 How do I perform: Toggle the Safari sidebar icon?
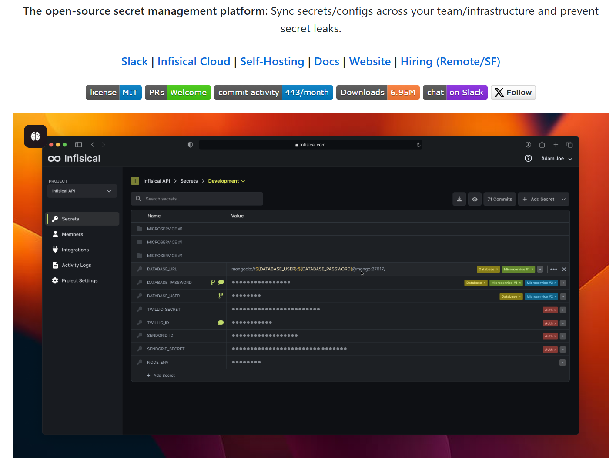click(x=79, y=145)
